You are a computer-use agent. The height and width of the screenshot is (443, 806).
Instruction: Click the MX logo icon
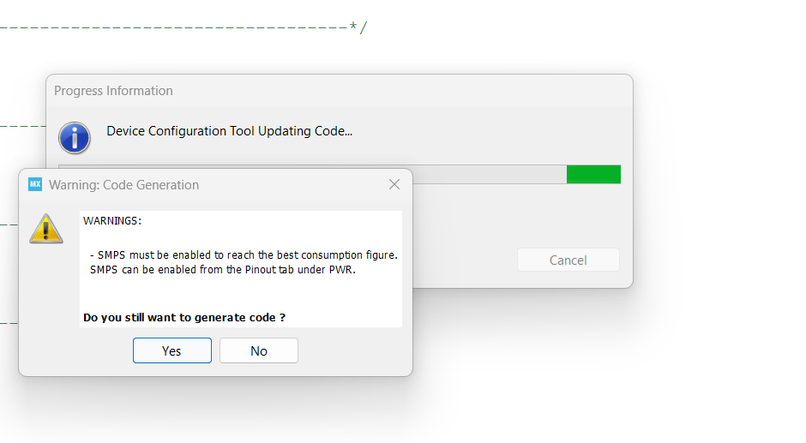pyautogui.click(x=35, y=184)
